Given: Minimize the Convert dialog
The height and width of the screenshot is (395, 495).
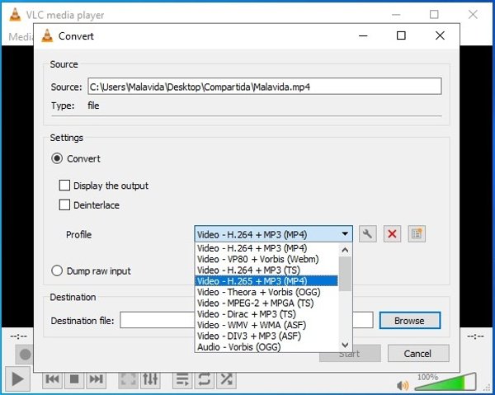Looking at the screenshot, I should coord(363,35).
